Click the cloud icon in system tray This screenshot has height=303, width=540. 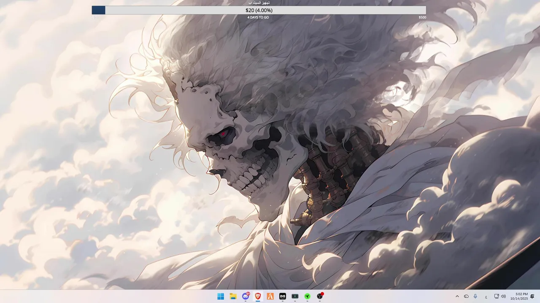[466, 296]
